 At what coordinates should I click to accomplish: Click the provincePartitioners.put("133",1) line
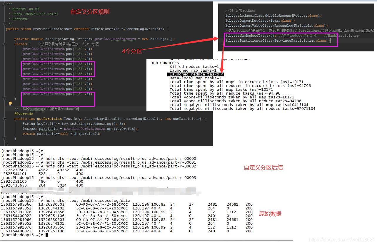[58, 64]
